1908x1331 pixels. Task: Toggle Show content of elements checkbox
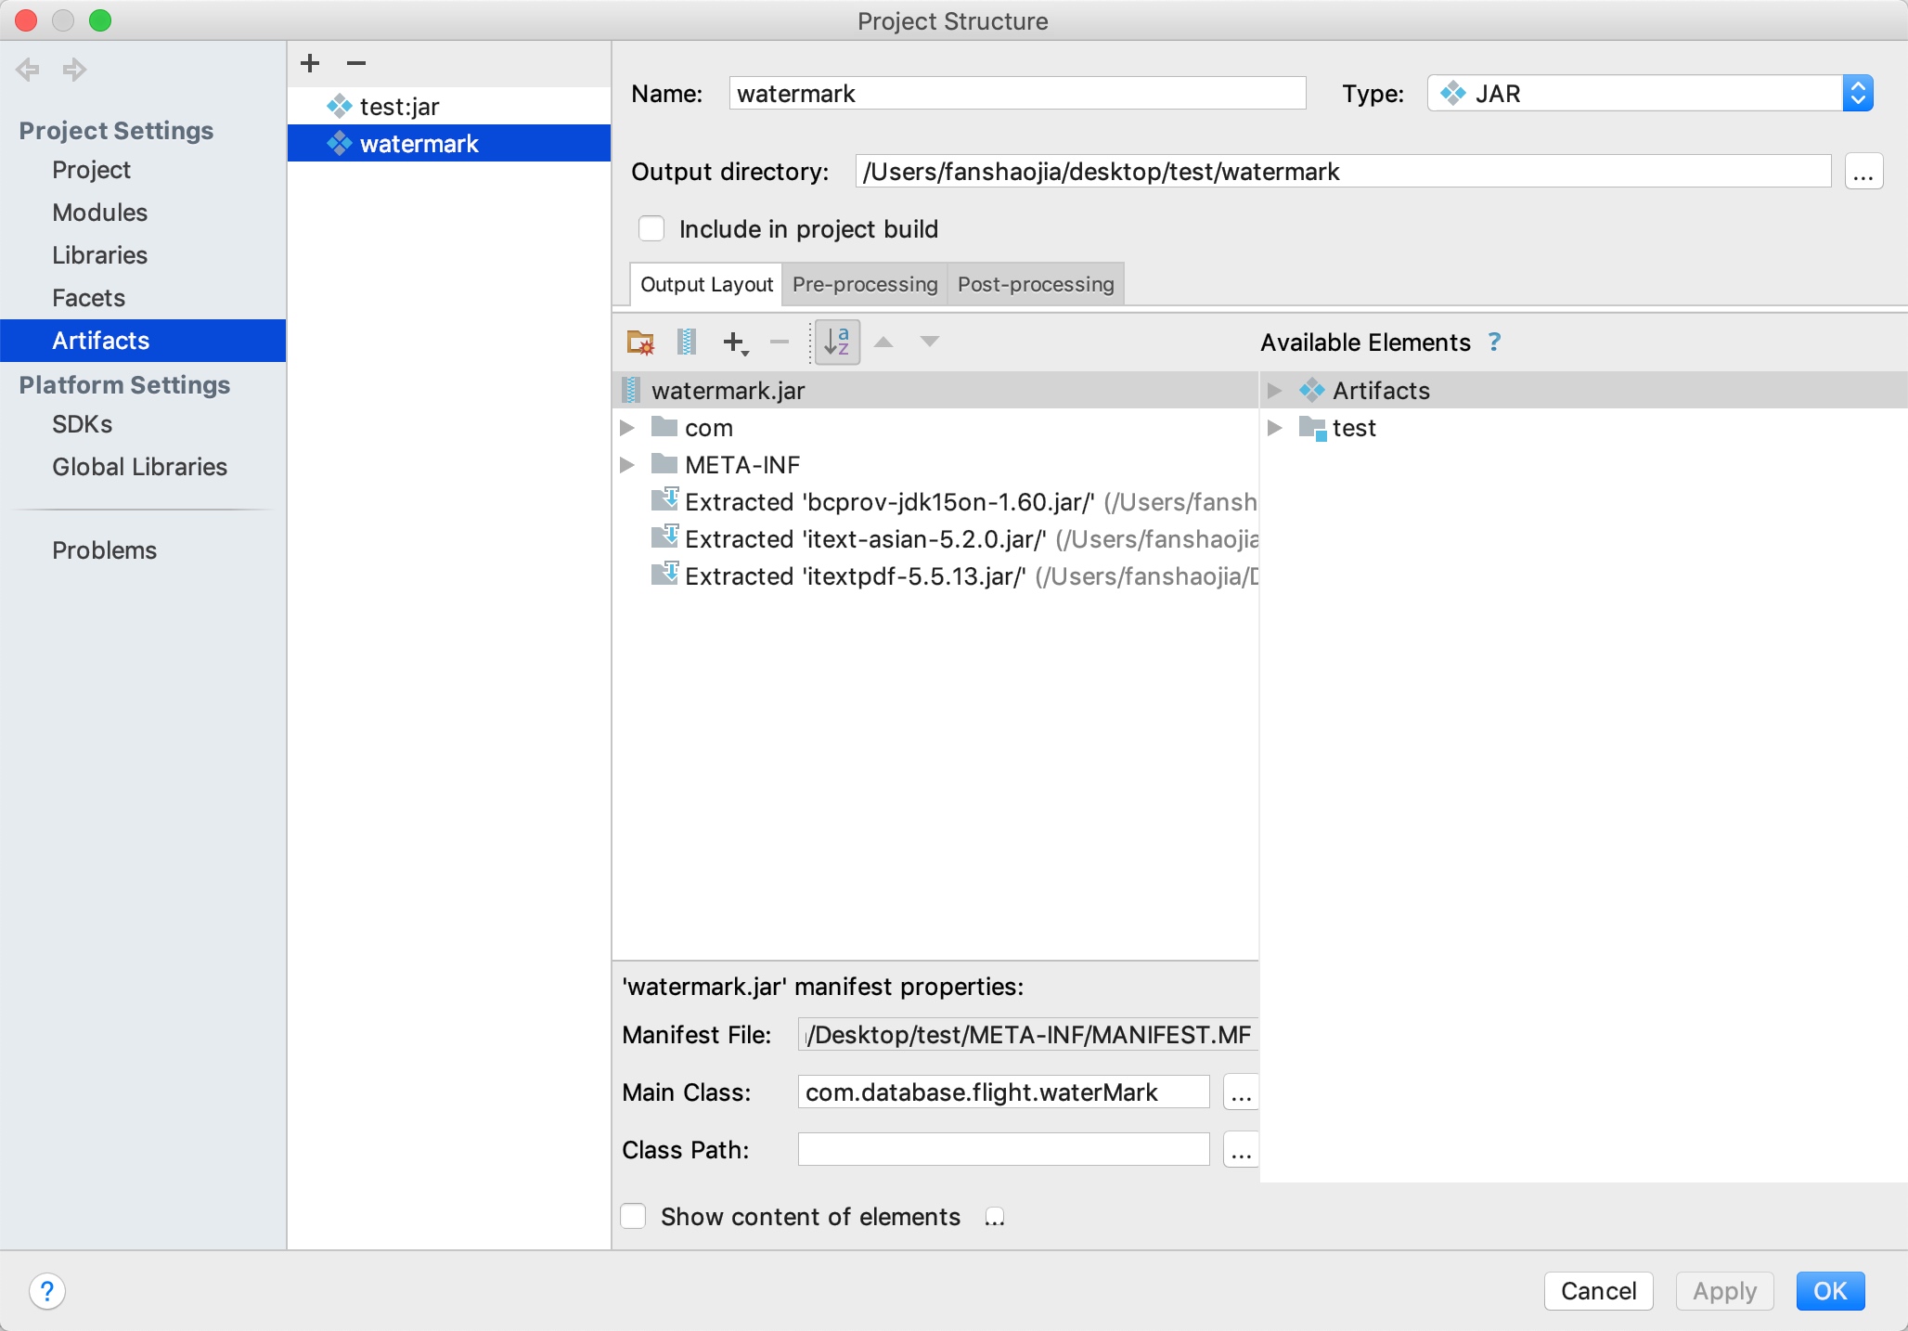(x=633, y=1216)
